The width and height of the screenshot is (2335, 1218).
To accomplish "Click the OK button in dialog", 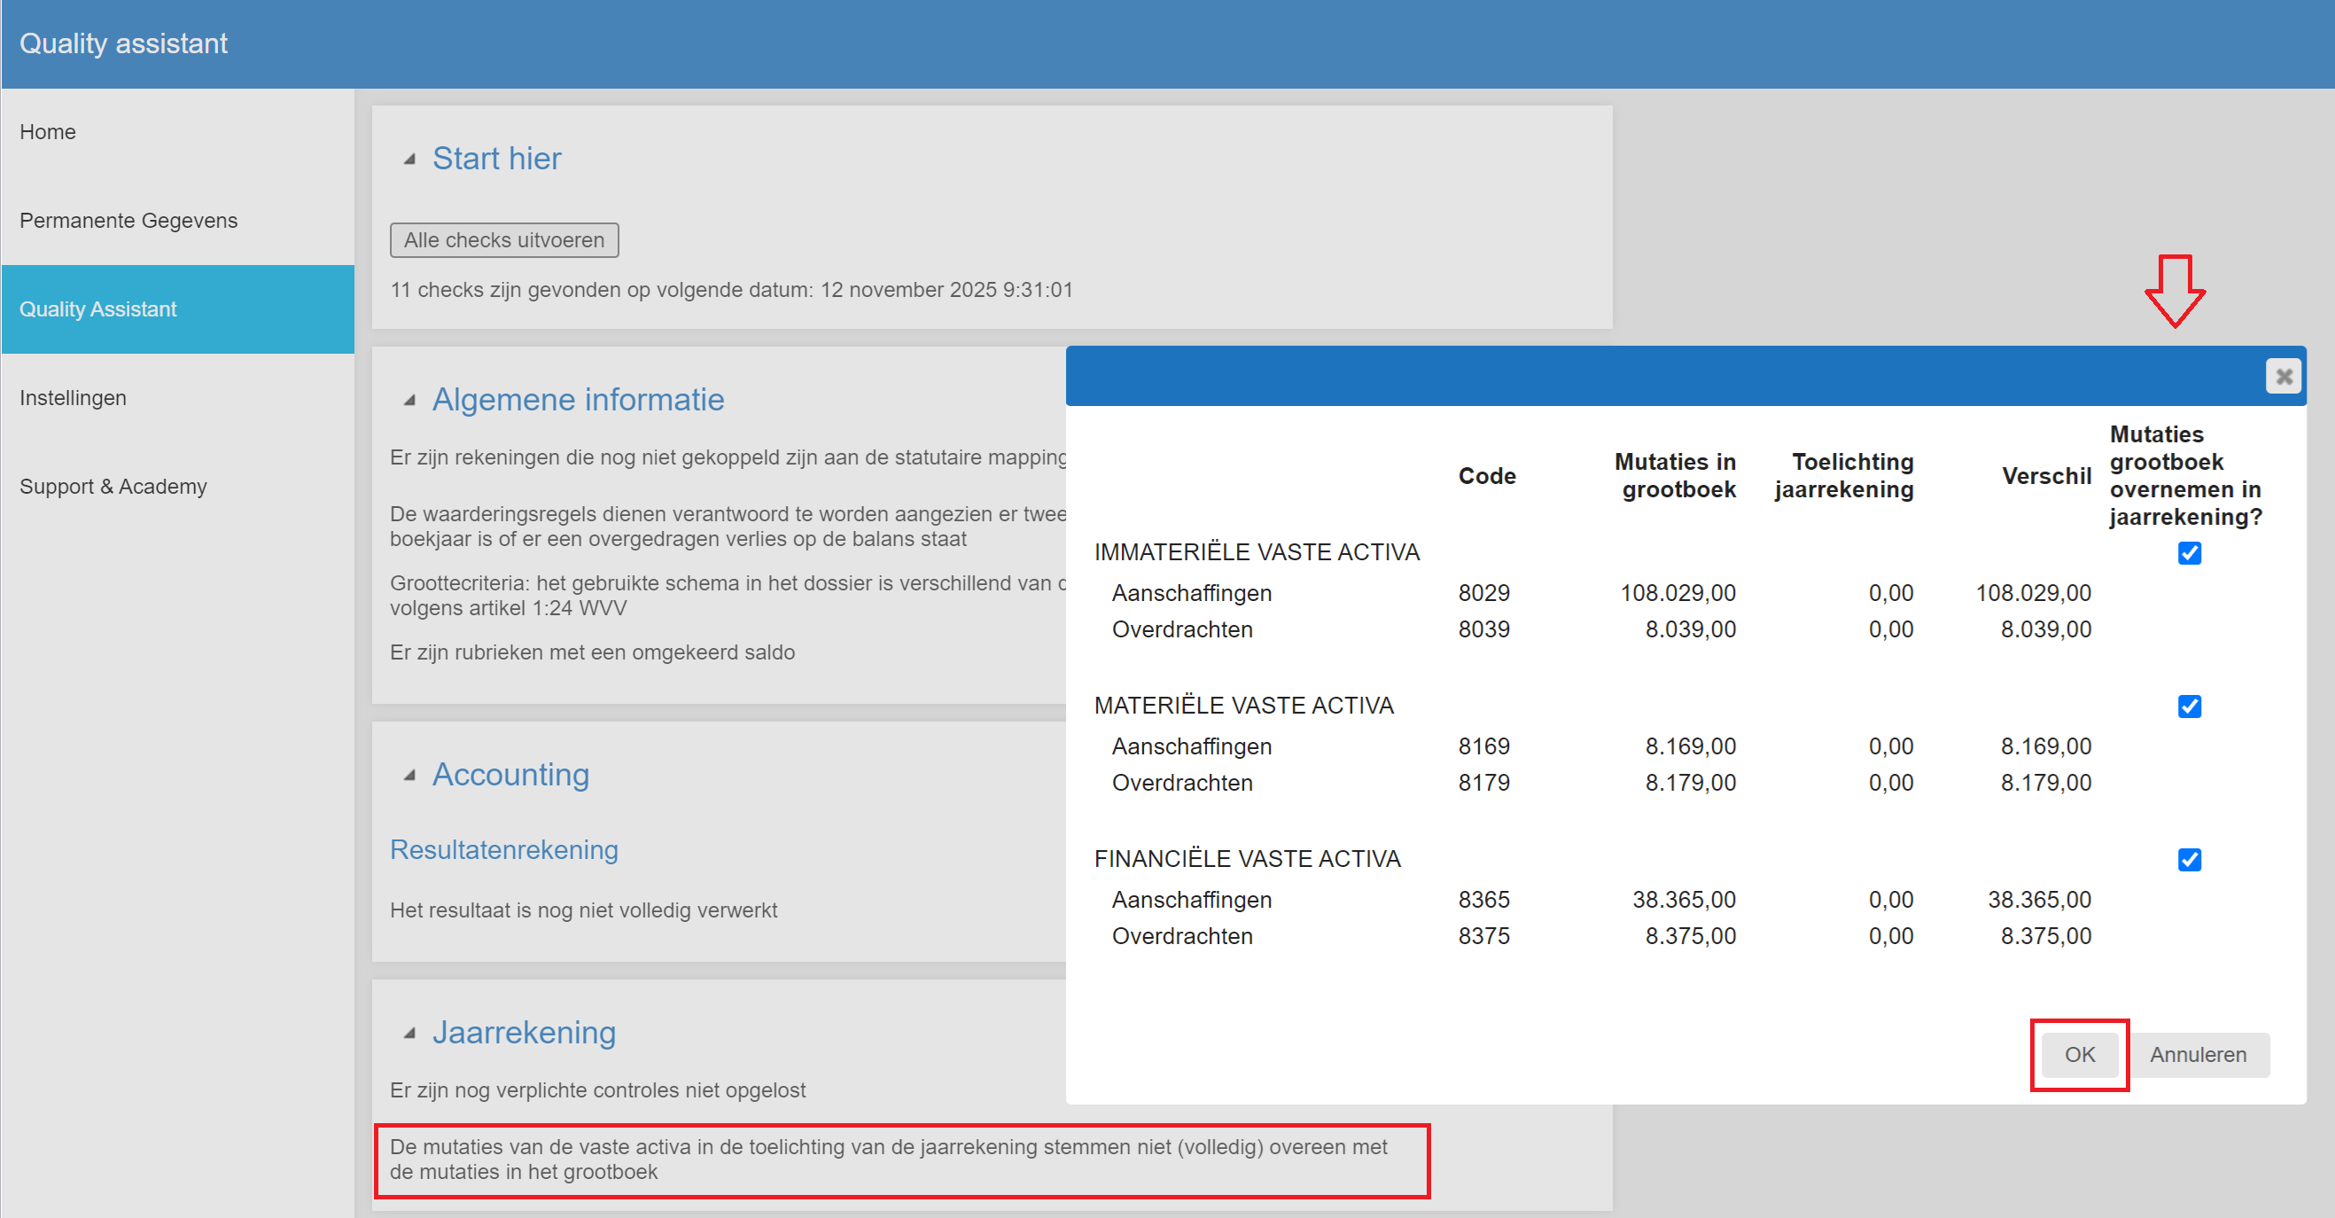I will click(2079, 1055).
